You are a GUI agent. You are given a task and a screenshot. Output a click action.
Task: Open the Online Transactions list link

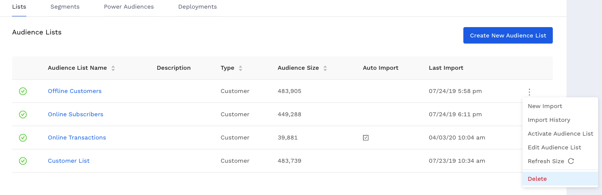tap(77, 138)
